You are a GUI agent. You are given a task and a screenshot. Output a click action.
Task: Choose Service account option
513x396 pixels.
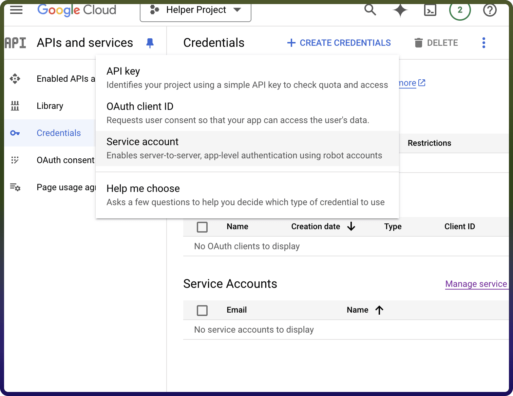tap(247, 148)
